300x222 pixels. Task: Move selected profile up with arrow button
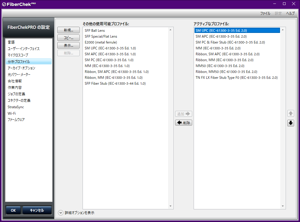[291, 113]
